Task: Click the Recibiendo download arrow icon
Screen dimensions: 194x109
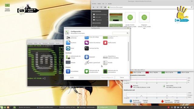Action: click(x=131, y=101)
